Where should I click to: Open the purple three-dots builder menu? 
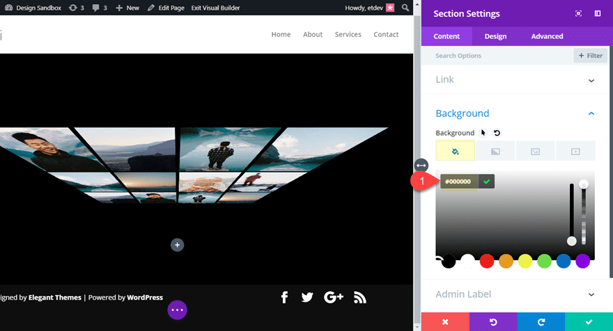[177, 310]
